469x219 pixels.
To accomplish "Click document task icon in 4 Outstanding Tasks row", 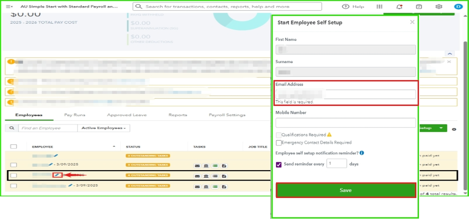I will tap(224, 176).
